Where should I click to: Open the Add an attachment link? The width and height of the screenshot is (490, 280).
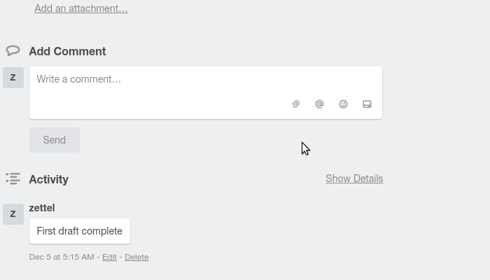[81, 8]
